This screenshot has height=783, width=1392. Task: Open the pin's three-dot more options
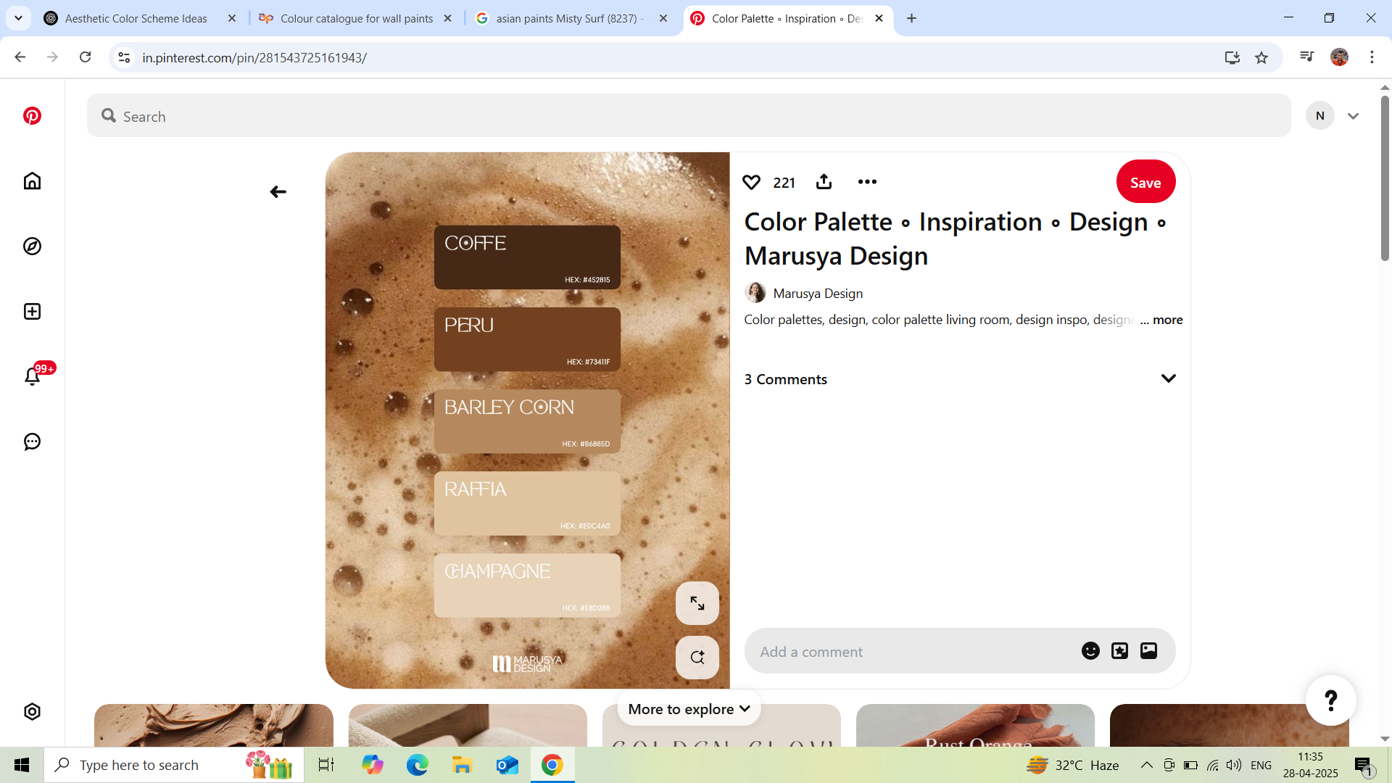[867, 182]
